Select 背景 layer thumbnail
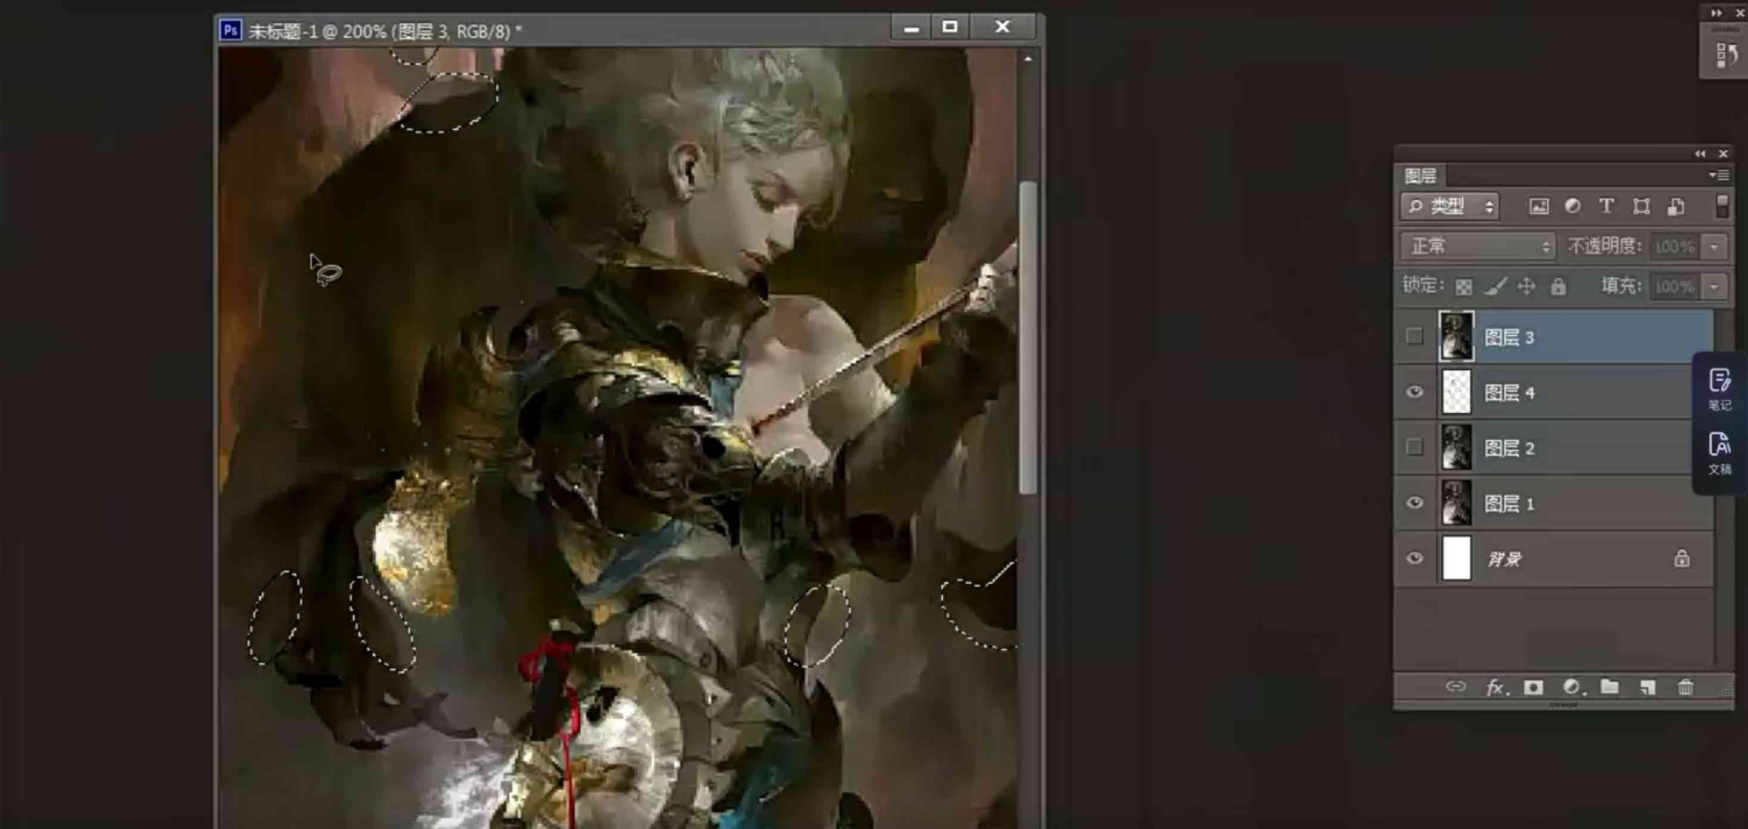The width and height of the screenshot is (1748, 829). [x=1456, y=559]
